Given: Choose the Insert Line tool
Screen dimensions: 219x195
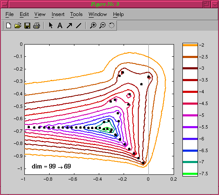Looking at the screenshot, I should tap(79, 26).
